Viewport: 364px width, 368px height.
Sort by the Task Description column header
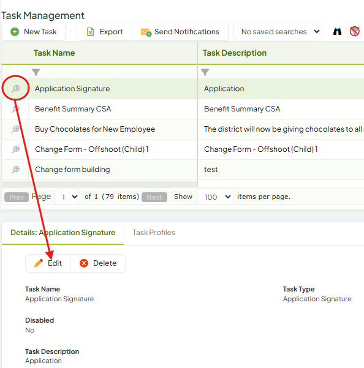pyautogui.click(x=235, y=53)
